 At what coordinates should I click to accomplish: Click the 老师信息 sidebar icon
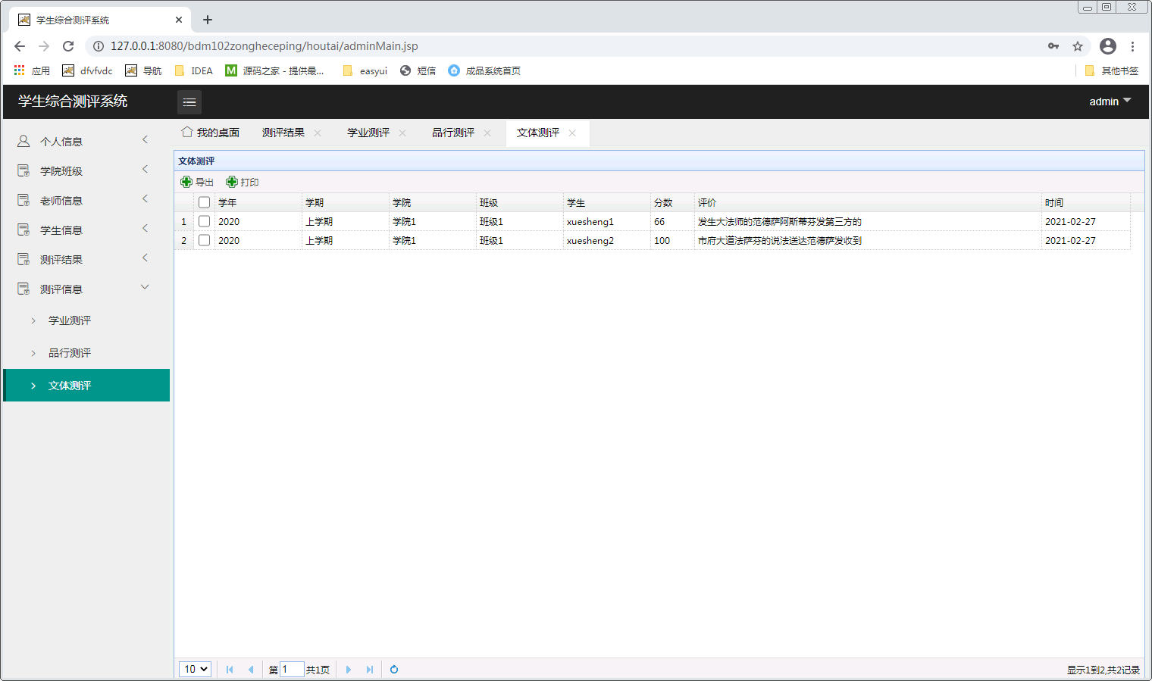(x=23, y=200)
